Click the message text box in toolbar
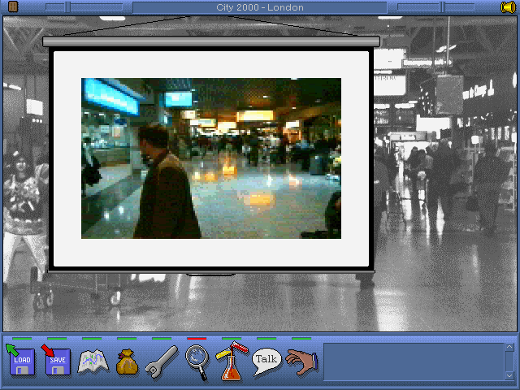 [x=414, y=362]
